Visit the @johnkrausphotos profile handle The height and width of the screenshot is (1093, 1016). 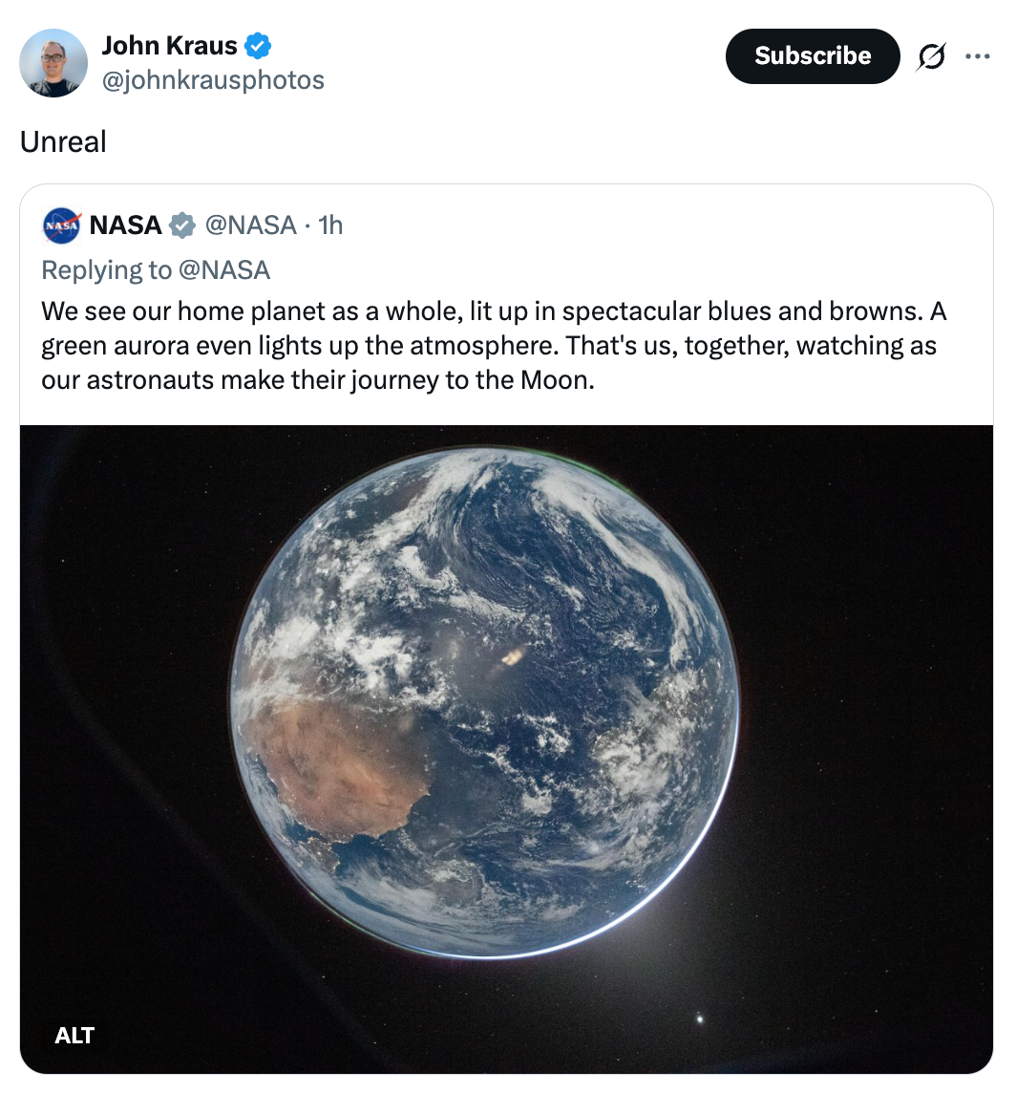click(212, 81)
